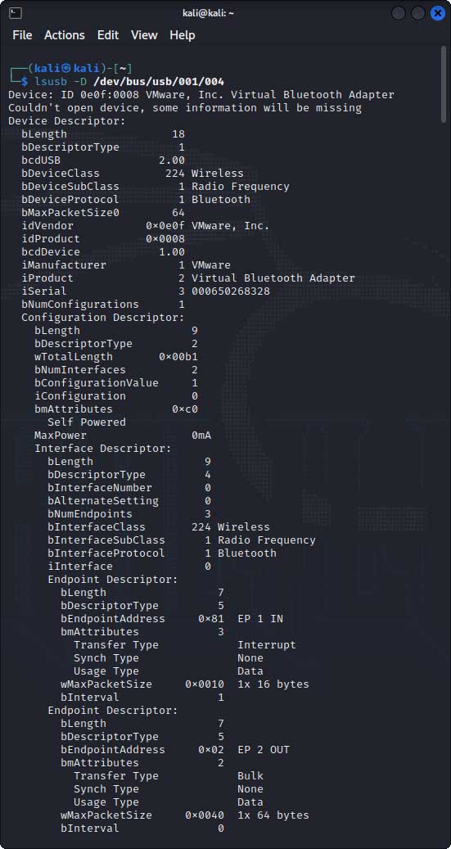Maximize the terminal using the middle round button

(418, 13)
